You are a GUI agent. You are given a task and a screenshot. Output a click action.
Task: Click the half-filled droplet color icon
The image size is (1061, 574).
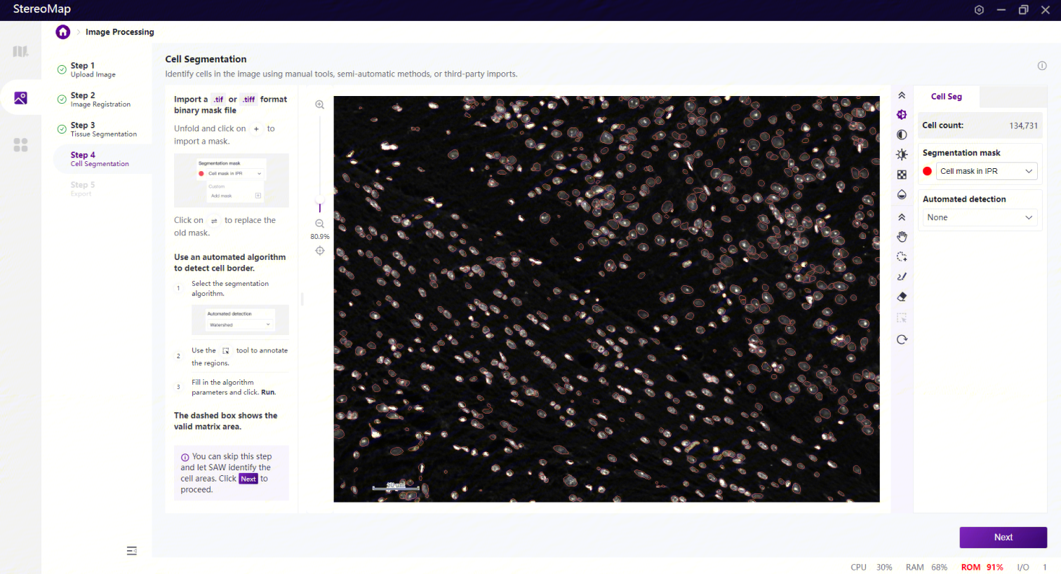(902, 194)
